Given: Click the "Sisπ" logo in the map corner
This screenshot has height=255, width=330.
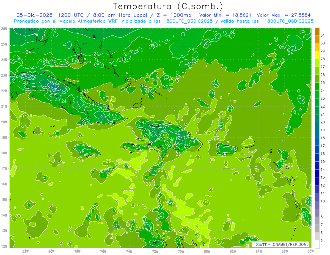Looking at the screenshot, I should pos(261,244).
